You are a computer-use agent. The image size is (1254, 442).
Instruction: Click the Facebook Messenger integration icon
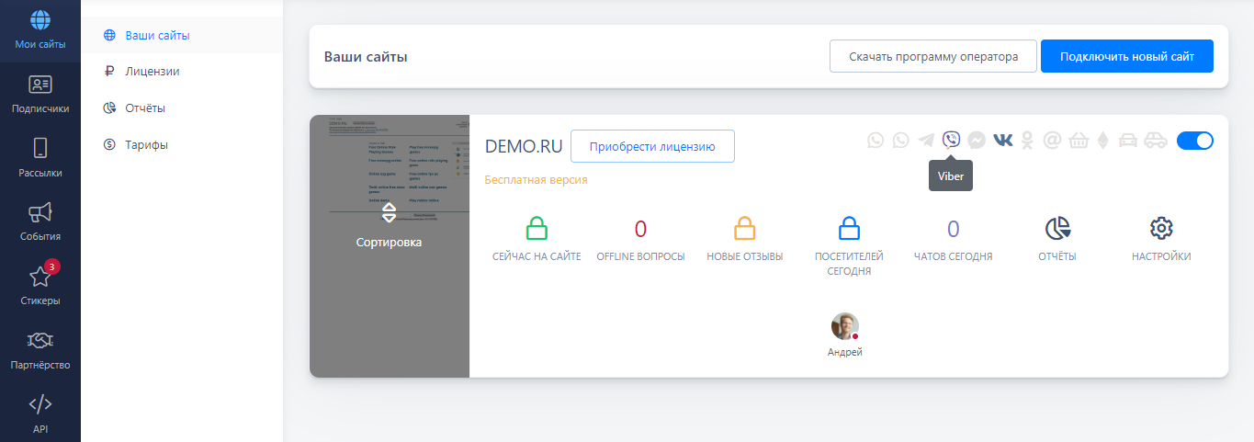(x=977, y=141)
